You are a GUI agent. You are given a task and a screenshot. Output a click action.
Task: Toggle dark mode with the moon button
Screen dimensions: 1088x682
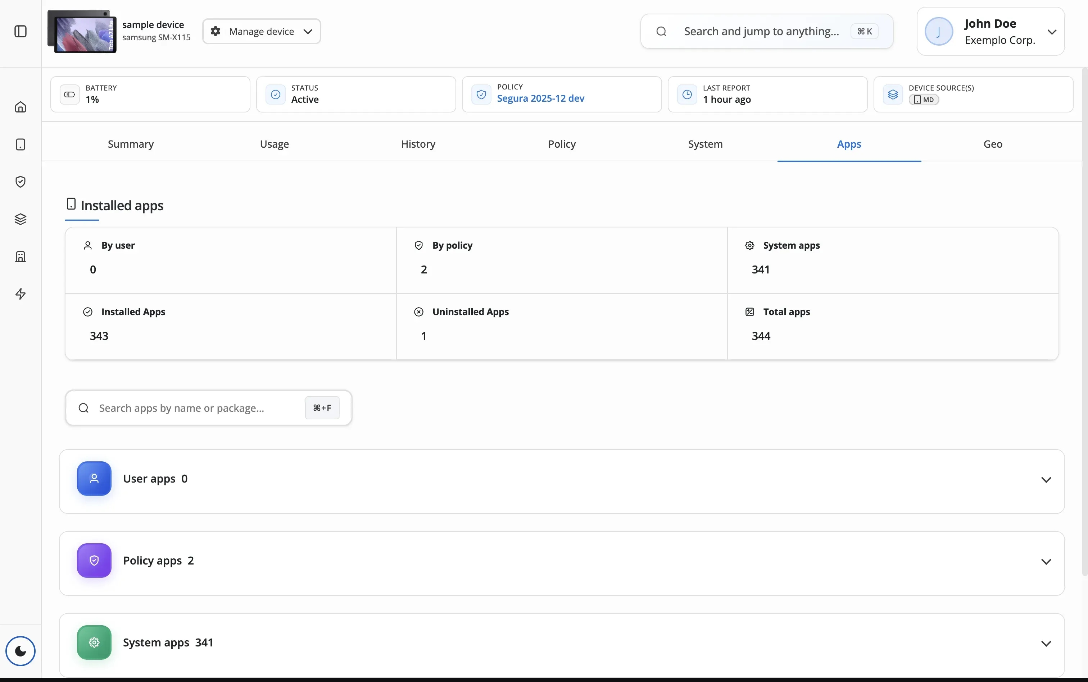pyautogui.click(x=21, y=651)
